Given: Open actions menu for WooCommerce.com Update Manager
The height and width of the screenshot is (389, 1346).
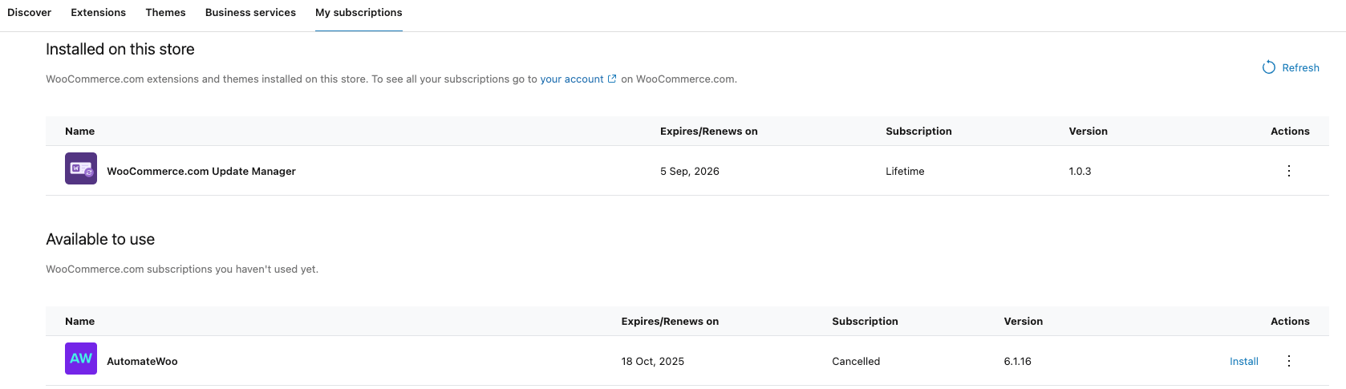Looking at the screenshot, I should (x=1289, y=171).
